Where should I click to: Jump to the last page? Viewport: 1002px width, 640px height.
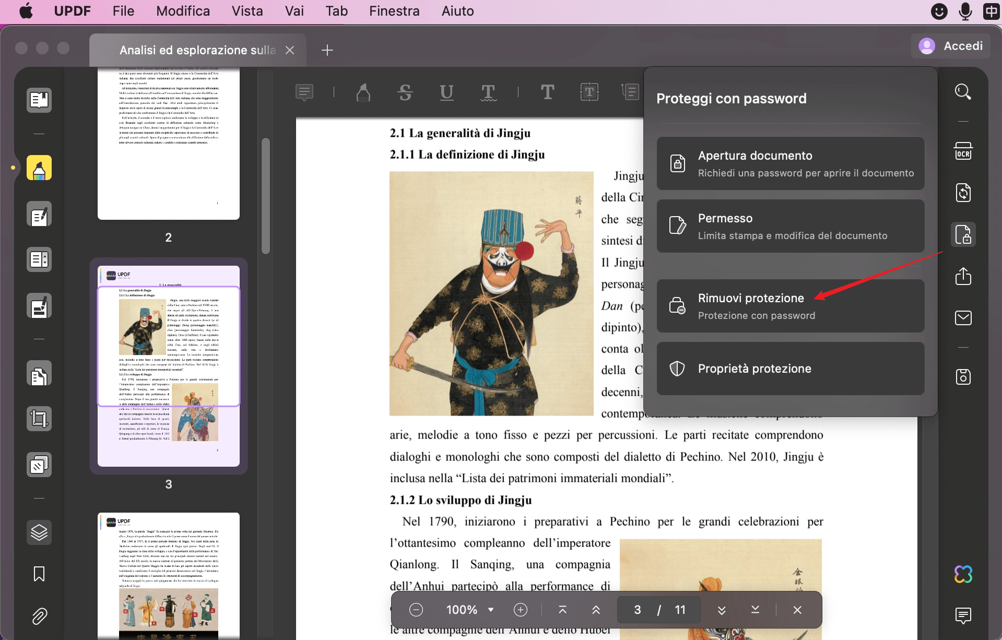(755, 610)
